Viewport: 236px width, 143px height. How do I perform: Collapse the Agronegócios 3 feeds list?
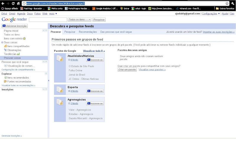tap(69, 103)
